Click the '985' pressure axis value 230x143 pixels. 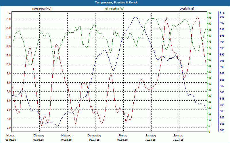[222, 99]
